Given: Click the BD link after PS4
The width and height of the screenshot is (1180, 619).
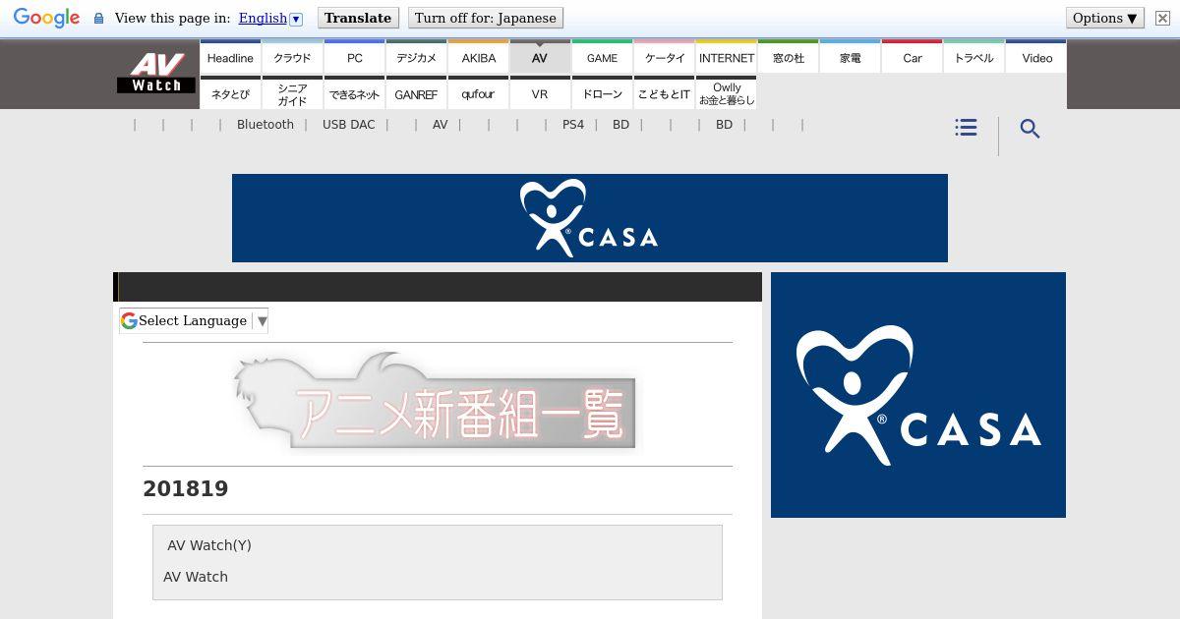Looking at the screenshot, I should tap(620, 125).
